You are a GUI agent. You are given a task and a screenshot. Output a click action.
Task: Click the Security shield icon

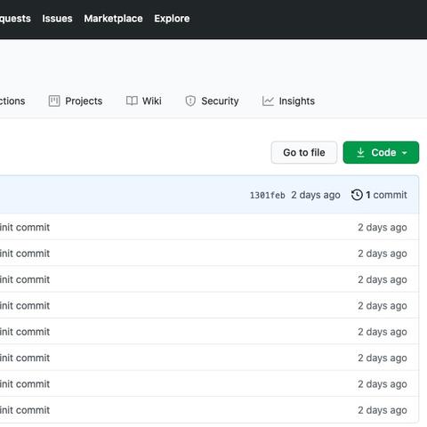tap(190, 101)
